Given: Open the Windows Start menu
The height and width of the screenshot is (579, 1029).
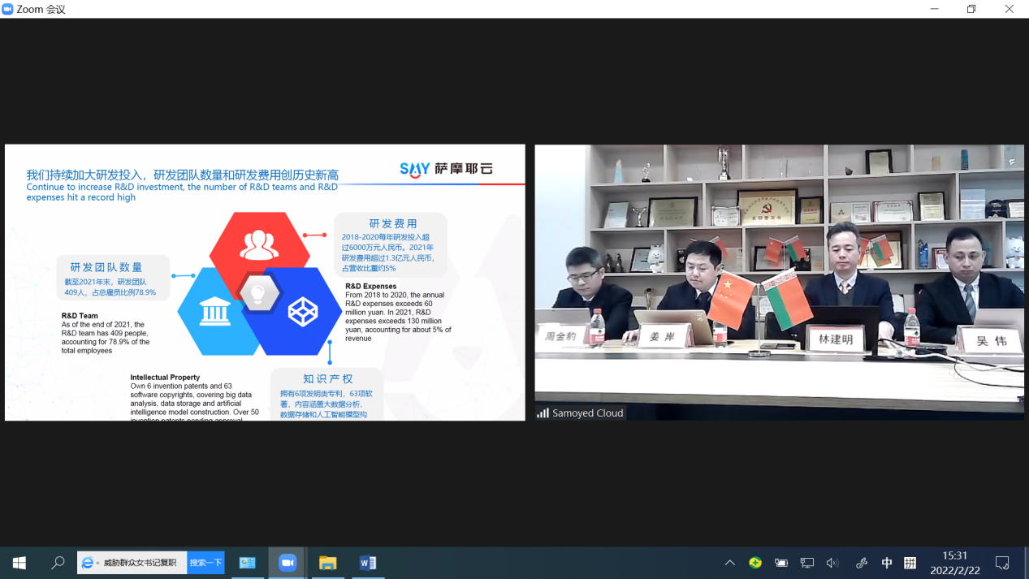Looking at the screenshot, I should click(x=19, y=563).
